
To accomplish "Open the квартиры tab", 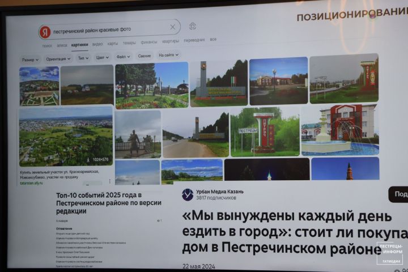I will click(171, 41).
